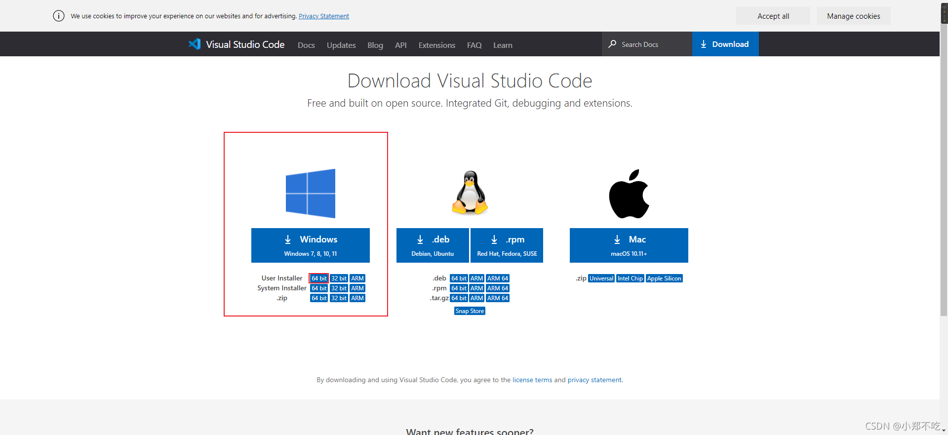This screenshot has width=948, height=435.
Task: Open the privacy statement link in footer note
Action: tap(594, 380)
